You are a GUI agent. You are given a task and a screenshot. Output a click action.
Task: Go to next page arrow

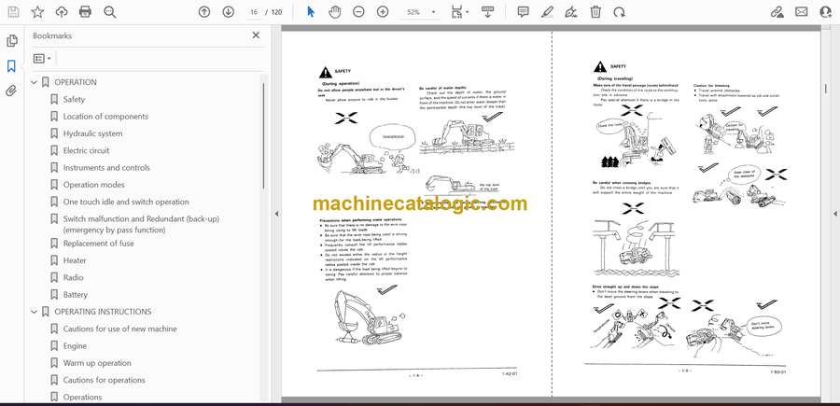[x=229, y=12]
